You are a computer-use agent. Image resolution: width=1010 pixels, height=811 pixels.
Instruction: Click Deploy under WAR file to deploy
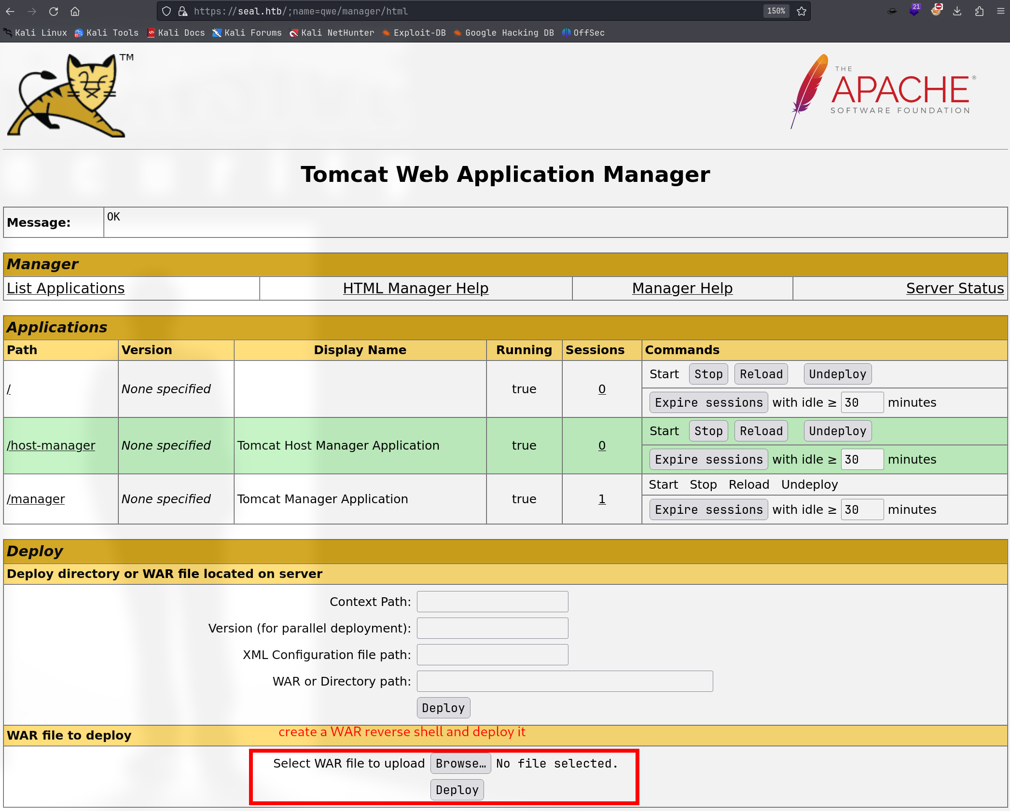(x=457, y=790)
